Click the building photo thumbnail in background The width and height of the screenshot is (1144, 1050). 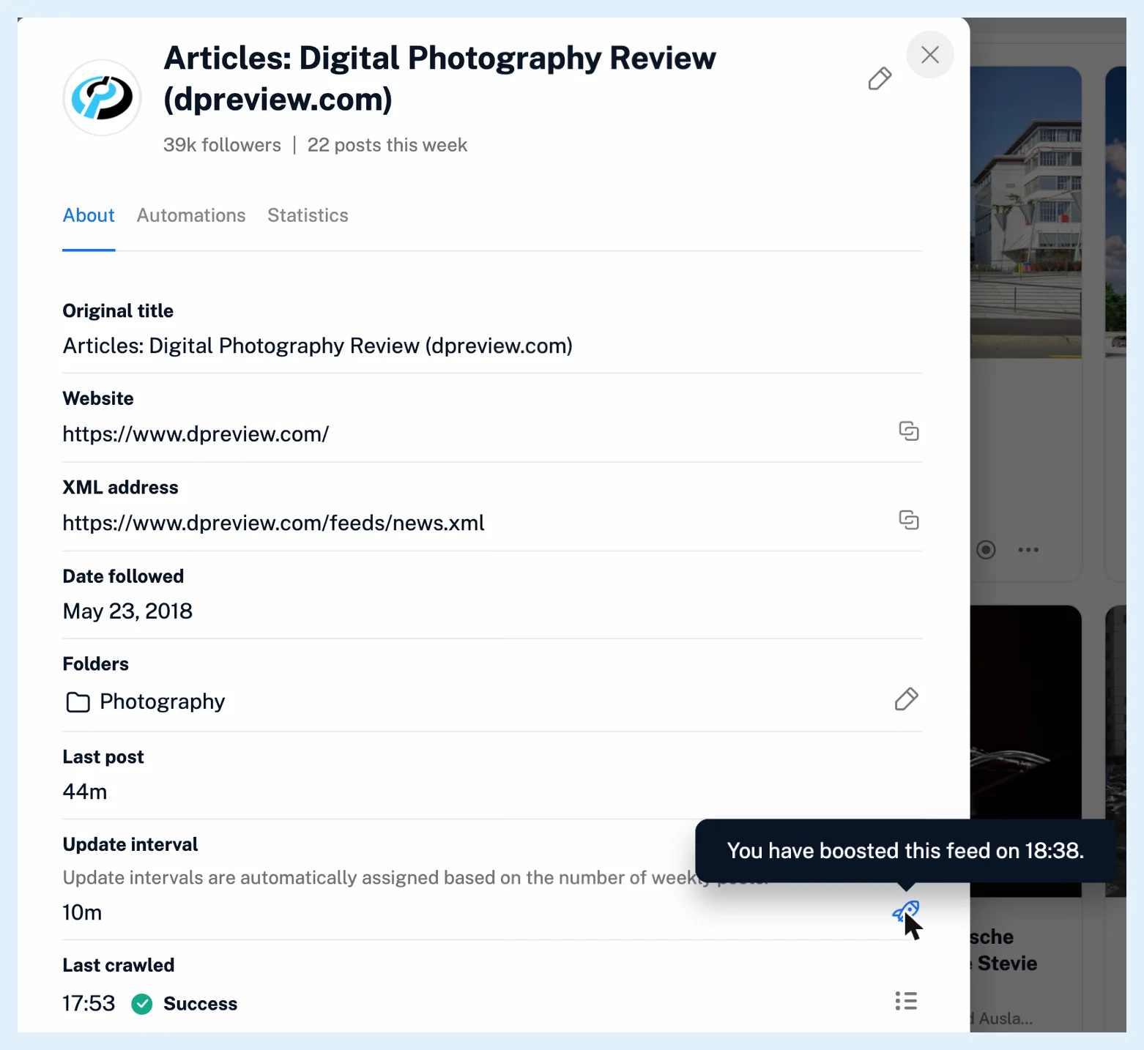[1026, 212]
